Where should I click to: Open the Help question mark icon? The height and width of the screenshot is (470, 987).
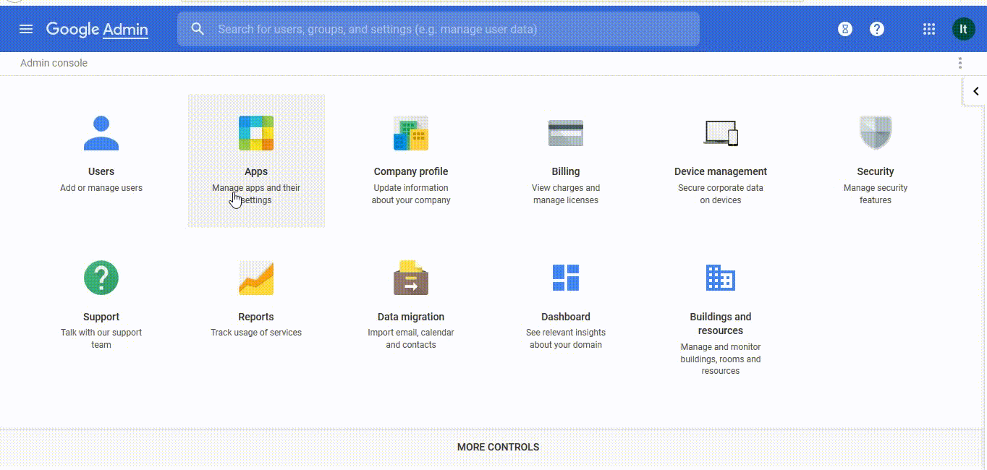[877, 29]
